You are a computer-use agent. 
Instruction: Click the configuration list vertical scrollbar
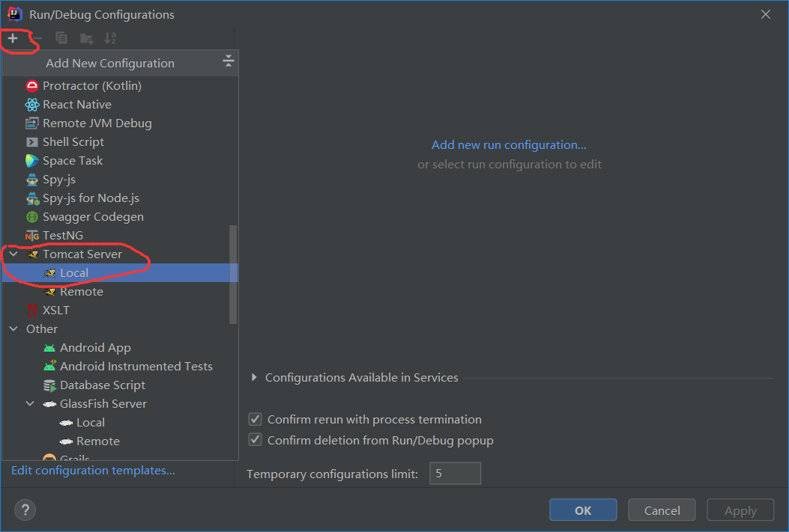click(233, 275)
